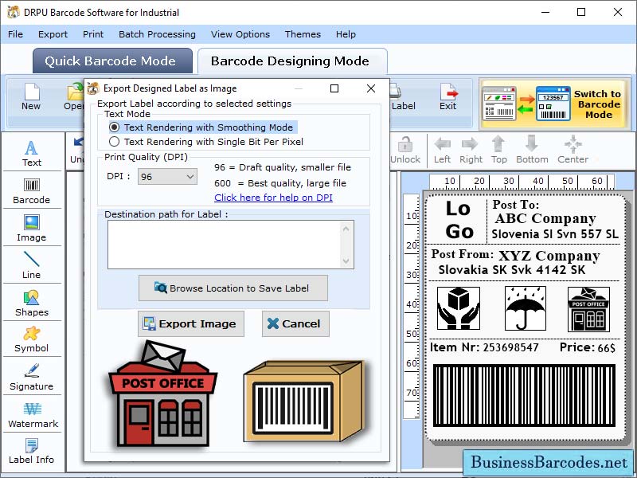Viewport: 637px width, 478px height.
Task: Open the Shapes tool
Action: pyautogui.click(x=32, y=304)
